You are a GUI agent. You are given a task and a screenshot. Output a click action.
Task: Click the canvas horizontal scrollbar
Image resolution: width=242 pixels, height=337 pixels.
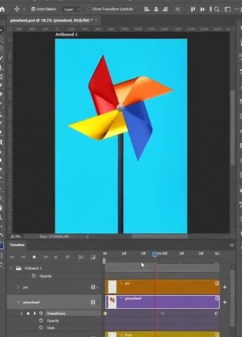pos(160,237)
